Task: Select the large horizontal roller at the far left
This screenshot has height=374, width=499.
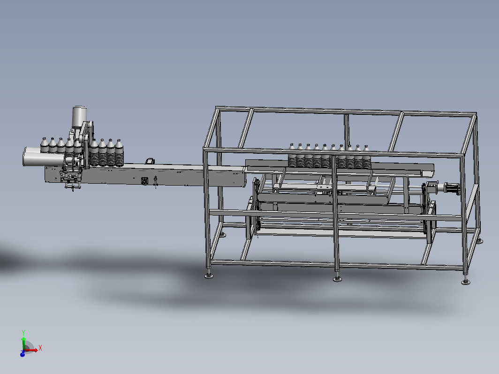Action: [44, 158]
